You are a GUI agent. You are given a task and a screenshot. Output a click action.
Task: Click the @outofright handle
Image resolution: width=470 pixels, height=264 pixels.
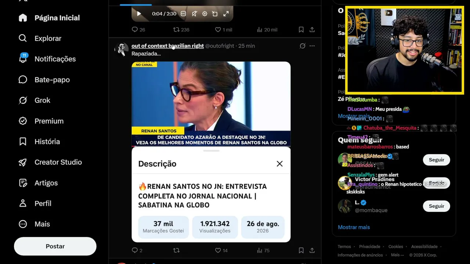[x=220, y=46]
